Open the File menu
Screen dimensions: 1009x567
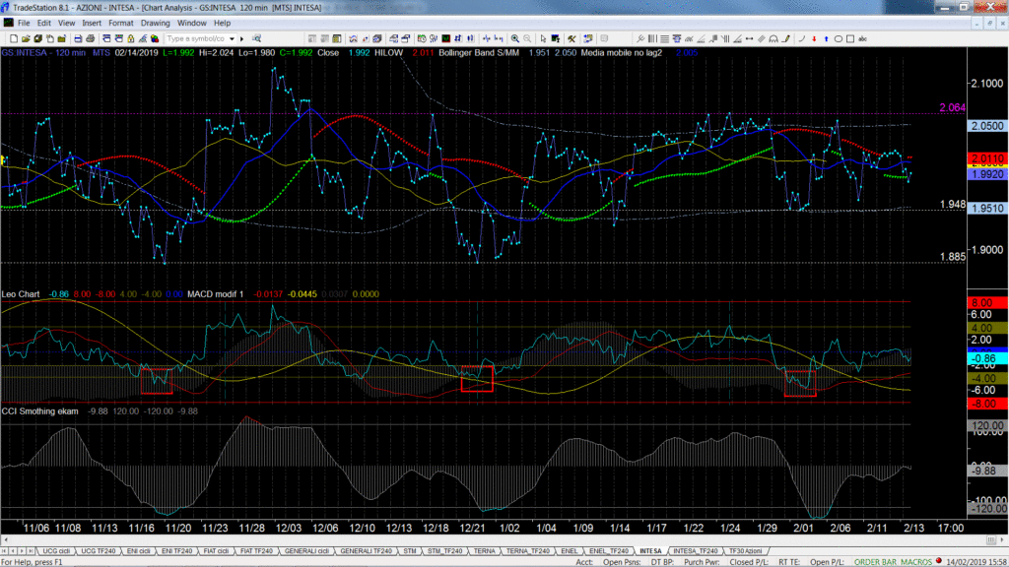(24, 24)
